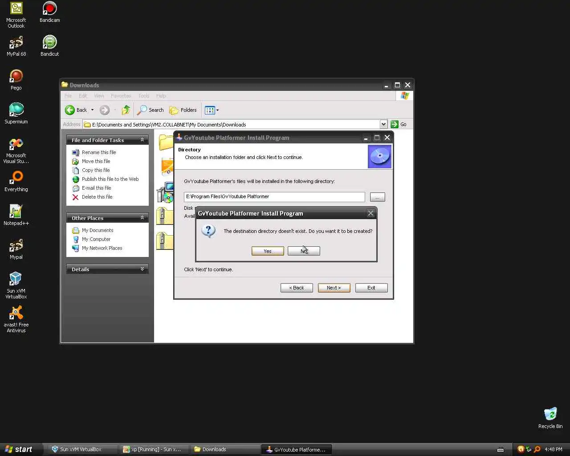Click Move this file link
The width and height of the screenshot is (570, 456).
tap(96, 161)
